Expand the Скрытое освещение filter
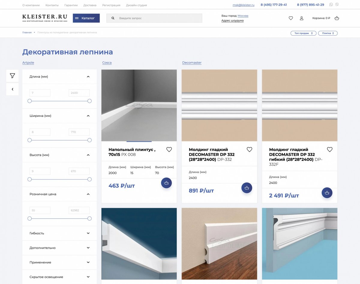 click(88, 277)
